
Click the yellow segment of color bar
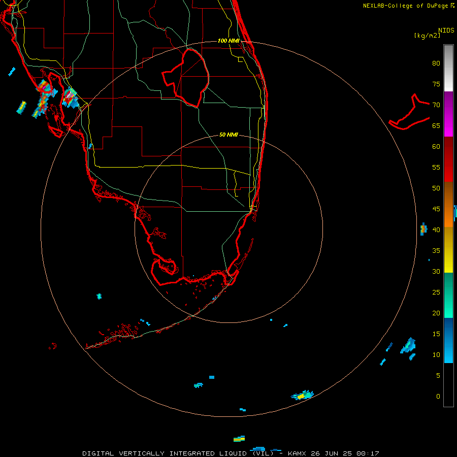click(x=448, y=250)
